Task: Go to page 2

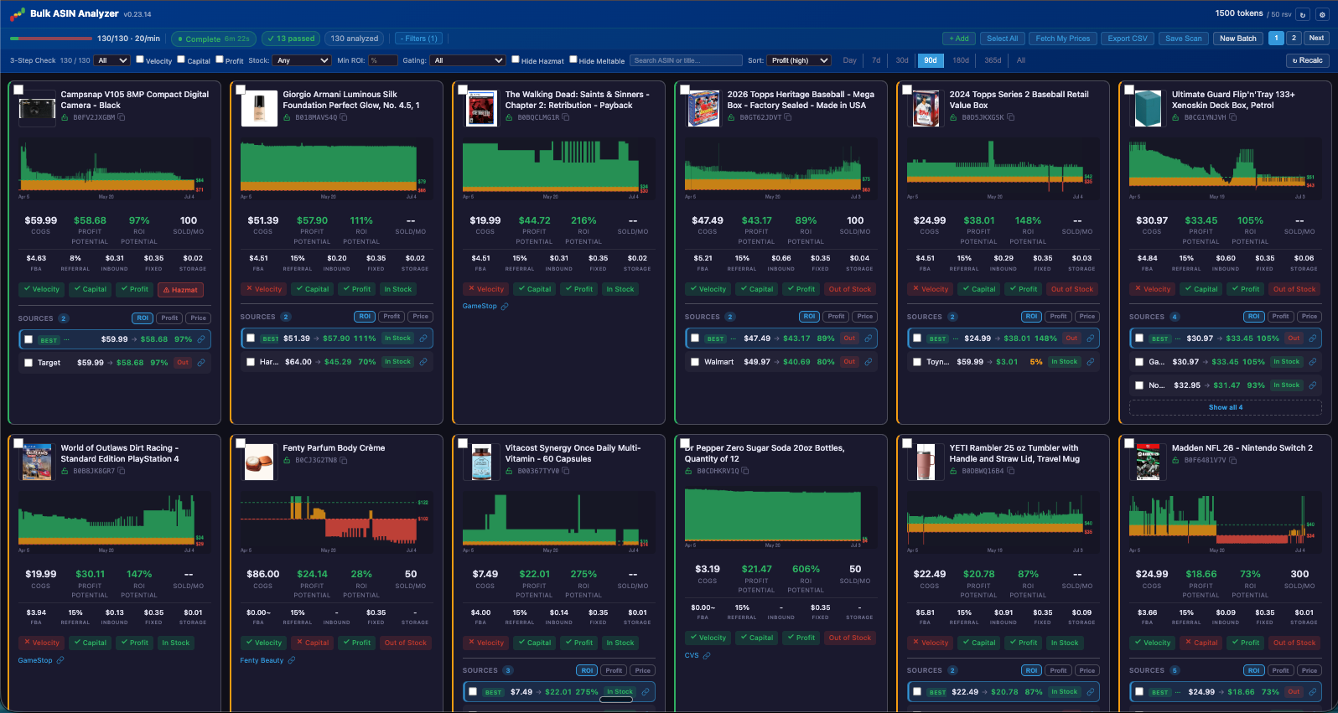Action: [x=1294, y=38]
